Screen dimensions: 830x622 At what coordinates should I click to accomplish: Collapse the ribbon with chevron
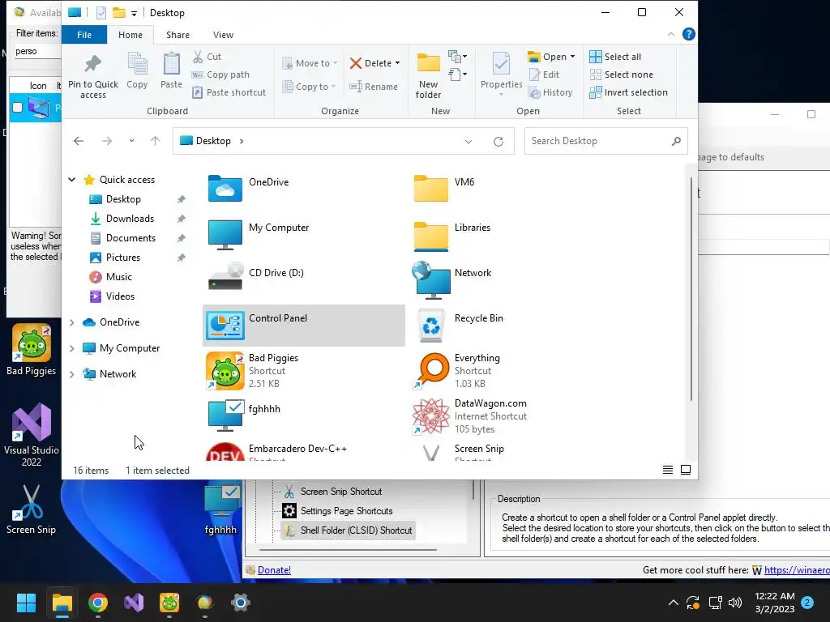pyautogui.click(x=670, y=34)
